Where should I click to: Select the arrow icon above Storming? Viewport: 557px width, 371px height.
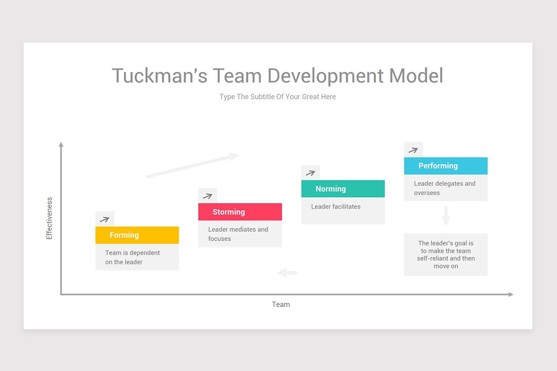(x=207, y=195)
